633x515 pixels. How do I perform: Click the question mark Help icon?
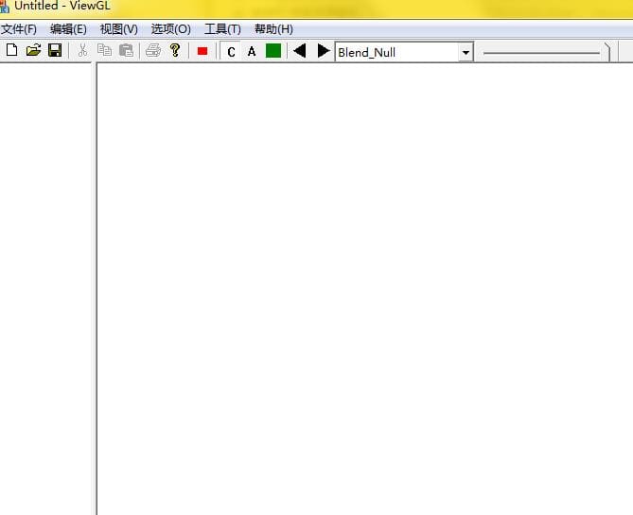click(x=175, y=50)
